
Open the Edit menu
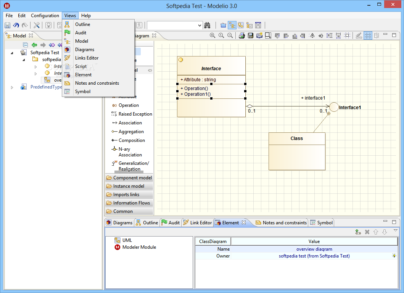point(22,16)
